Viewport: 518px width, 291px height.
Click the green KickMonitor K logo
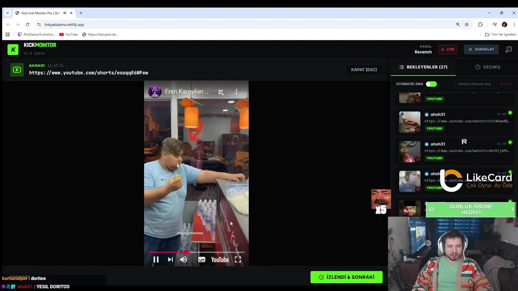pyautogui.click(x=13, y=49)
